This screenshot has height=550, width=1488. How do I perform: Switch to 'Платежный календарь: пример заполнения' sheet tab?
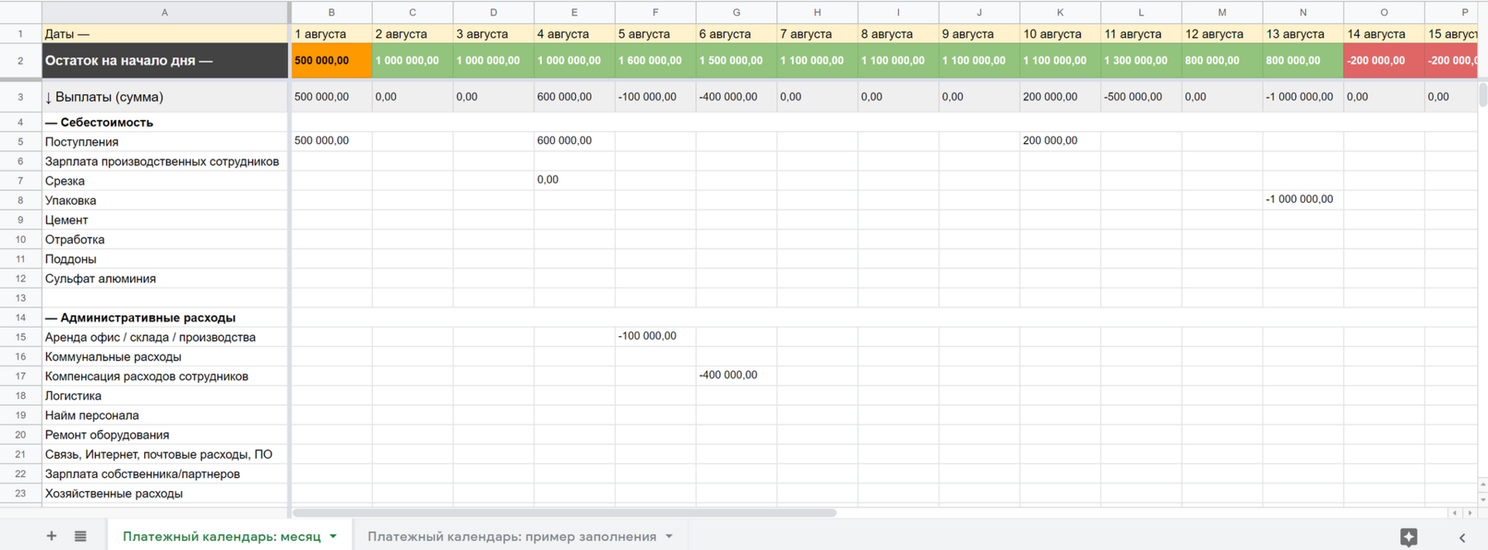(511, 537)
